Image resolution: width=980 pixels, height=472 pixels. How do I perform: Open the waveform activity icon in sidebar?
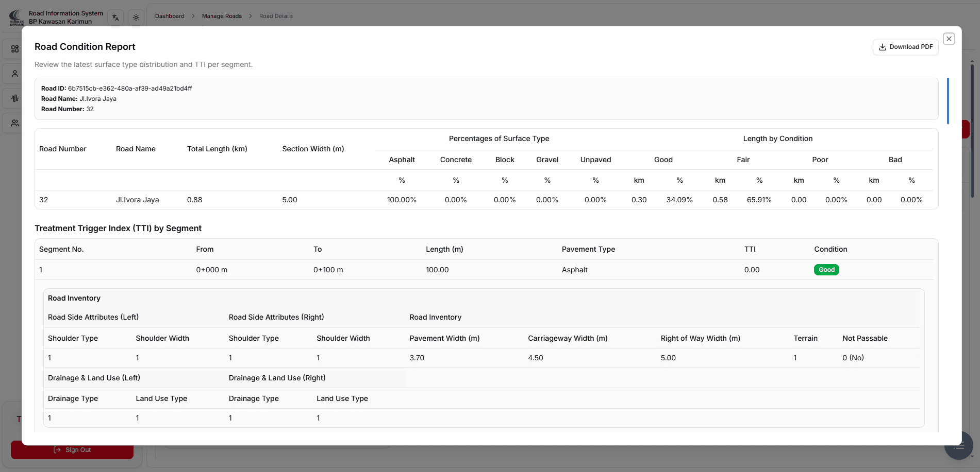tap(15, 98)
